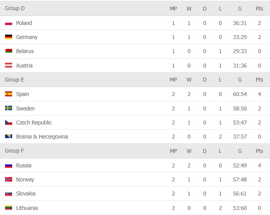Click the Czech Republic flag icon
Image resolution: width=270 pixels, height=215 pixels.
(x=9, y=123)
